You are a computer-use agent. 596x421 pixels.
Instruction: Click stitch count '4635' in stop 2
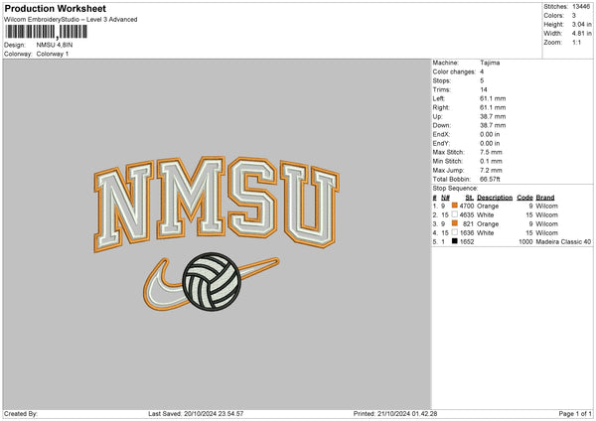pos(467,215)
